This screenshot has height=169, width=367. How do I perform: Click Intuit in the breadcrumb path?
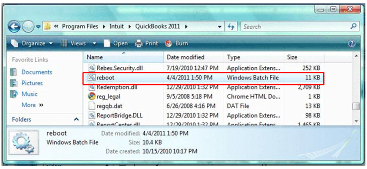pos(116,26)
